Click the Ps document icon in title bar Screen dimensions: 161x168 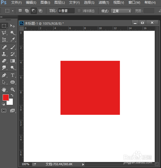[x=21, y=23]
